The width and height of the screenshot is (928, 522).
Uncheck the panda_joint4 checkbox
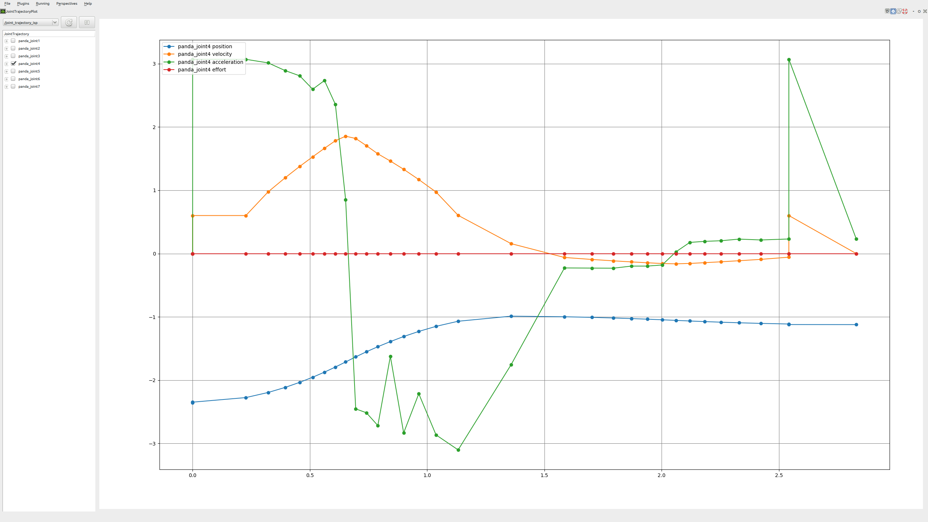click(x=13, y=63)
